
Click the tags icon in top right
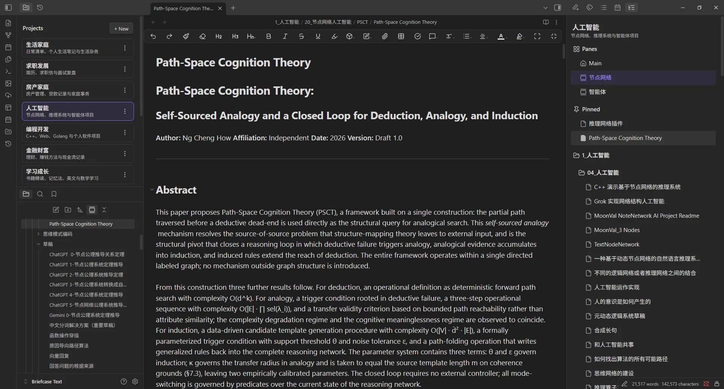click(590, 8)
